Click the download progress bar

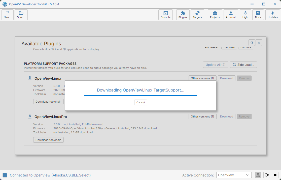point(140,96)
